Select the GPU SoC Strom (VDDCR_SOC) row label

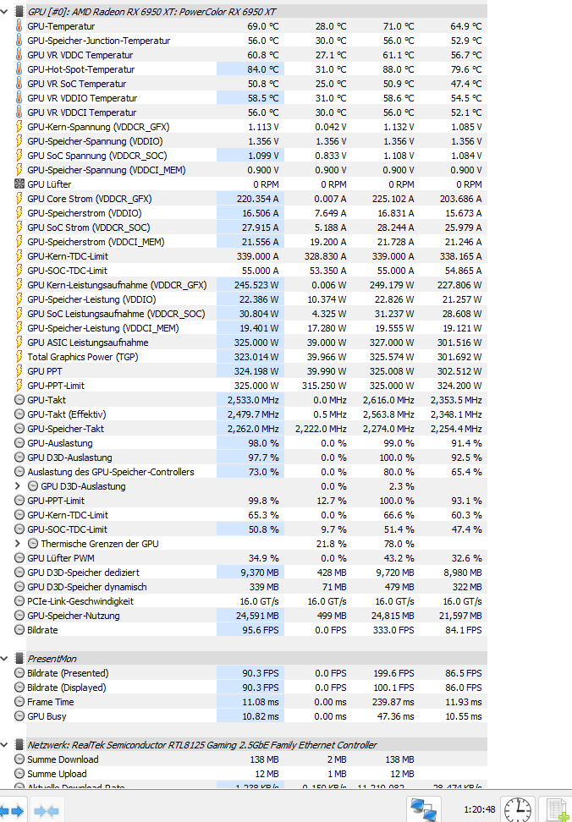pos(89,227)
